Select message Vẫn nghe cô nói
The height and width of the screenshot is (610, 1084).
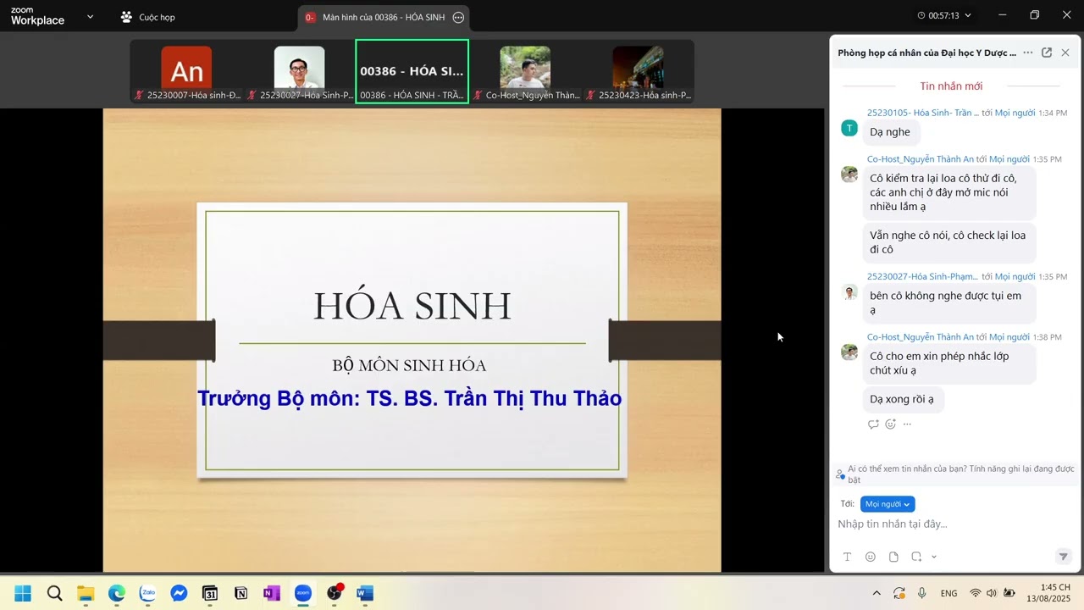coord(949,242)
